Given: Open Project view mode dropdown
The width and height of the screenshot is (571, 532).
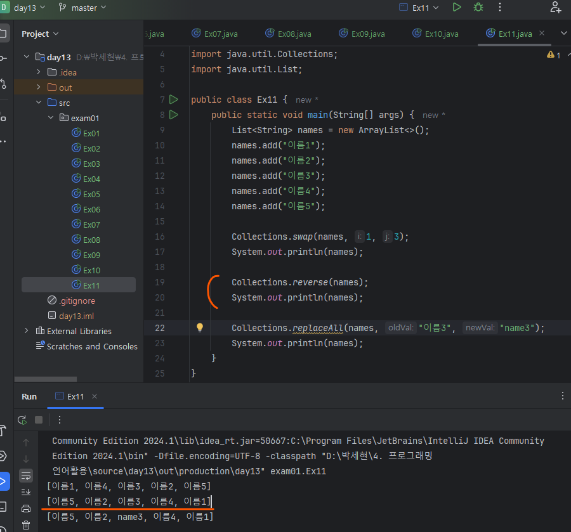Looking at the screenshot, I should pos(40,34).
